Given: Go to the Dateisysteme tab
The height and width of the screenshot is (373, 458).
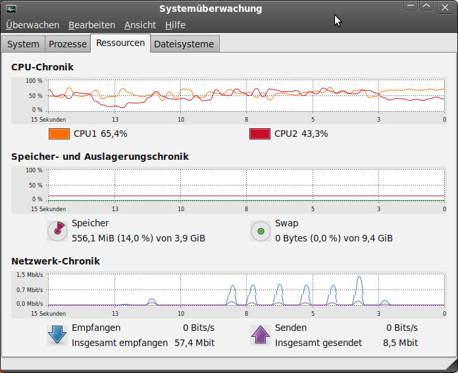Looking at the screenshot, I should pyautogui.click(x=184, y=44).
